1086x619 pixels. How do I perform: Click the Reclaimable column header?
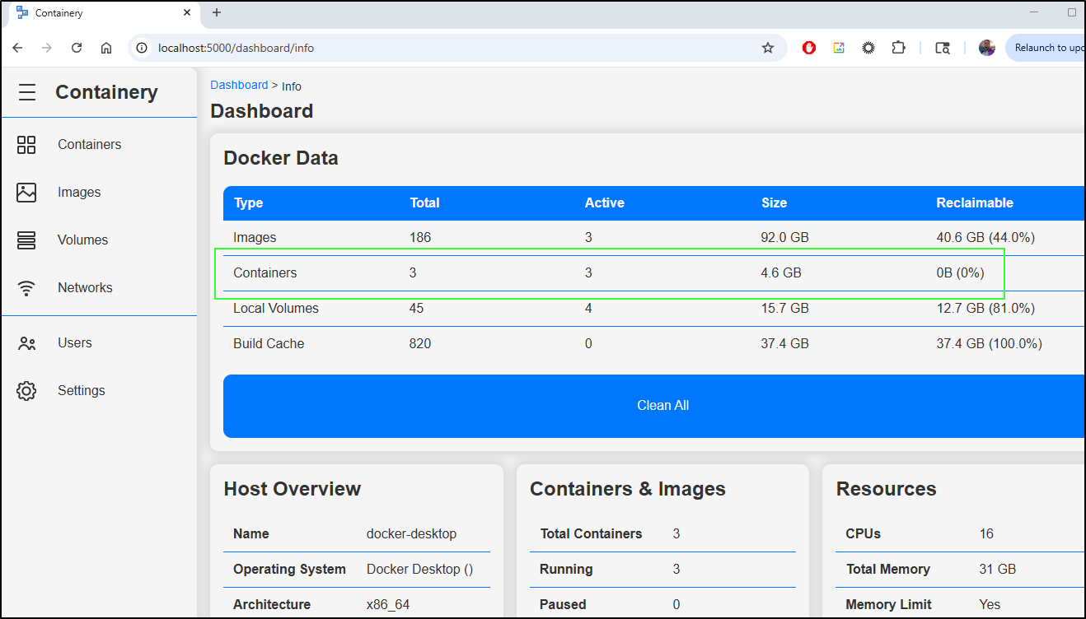pos(975,203)
